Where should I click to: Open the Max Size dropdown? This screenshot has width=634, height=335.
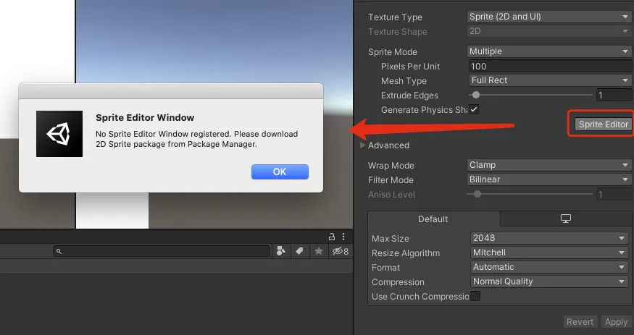tap(549, 238)
